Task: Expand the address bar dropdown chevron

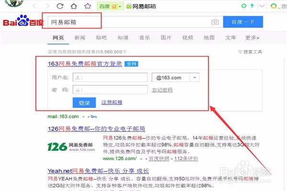Action: click(262, 6)
